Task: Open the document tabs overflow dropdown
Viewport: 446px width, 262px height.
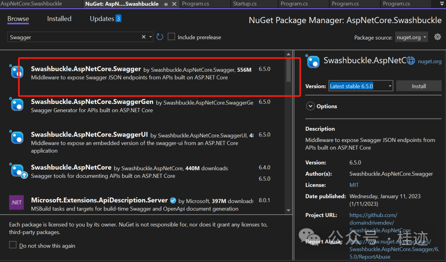Action: (x=442, y=4)
